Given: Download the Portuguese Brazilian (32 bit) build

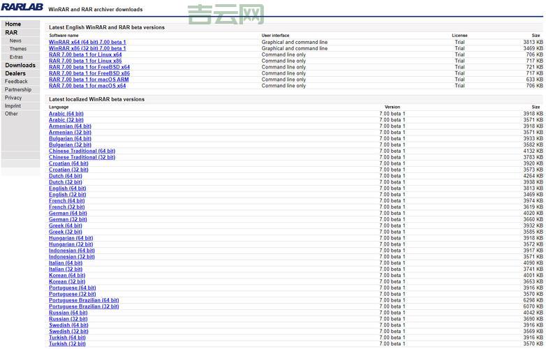Looking at the screenshot, I should 84,306.
